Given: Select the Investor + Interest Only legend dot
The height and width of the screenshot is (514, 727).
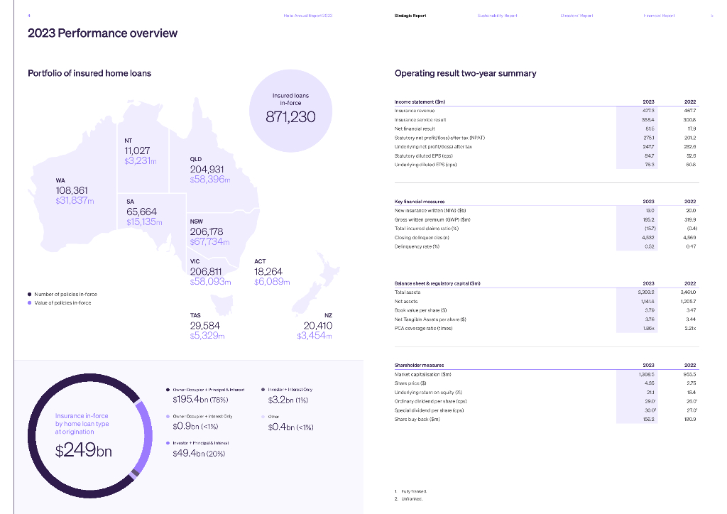Looking at the screenshot, I should [263, 390].
